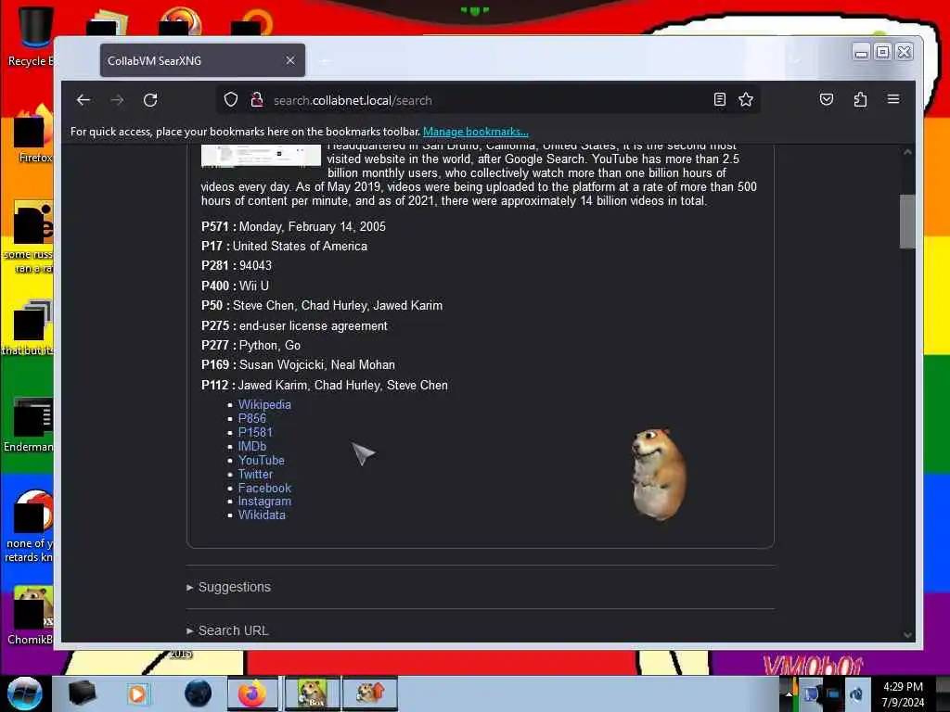Screen dimensions: 950x712
Task: Select the 'none of y' desktop icon
Action: [x=29, y=527]
